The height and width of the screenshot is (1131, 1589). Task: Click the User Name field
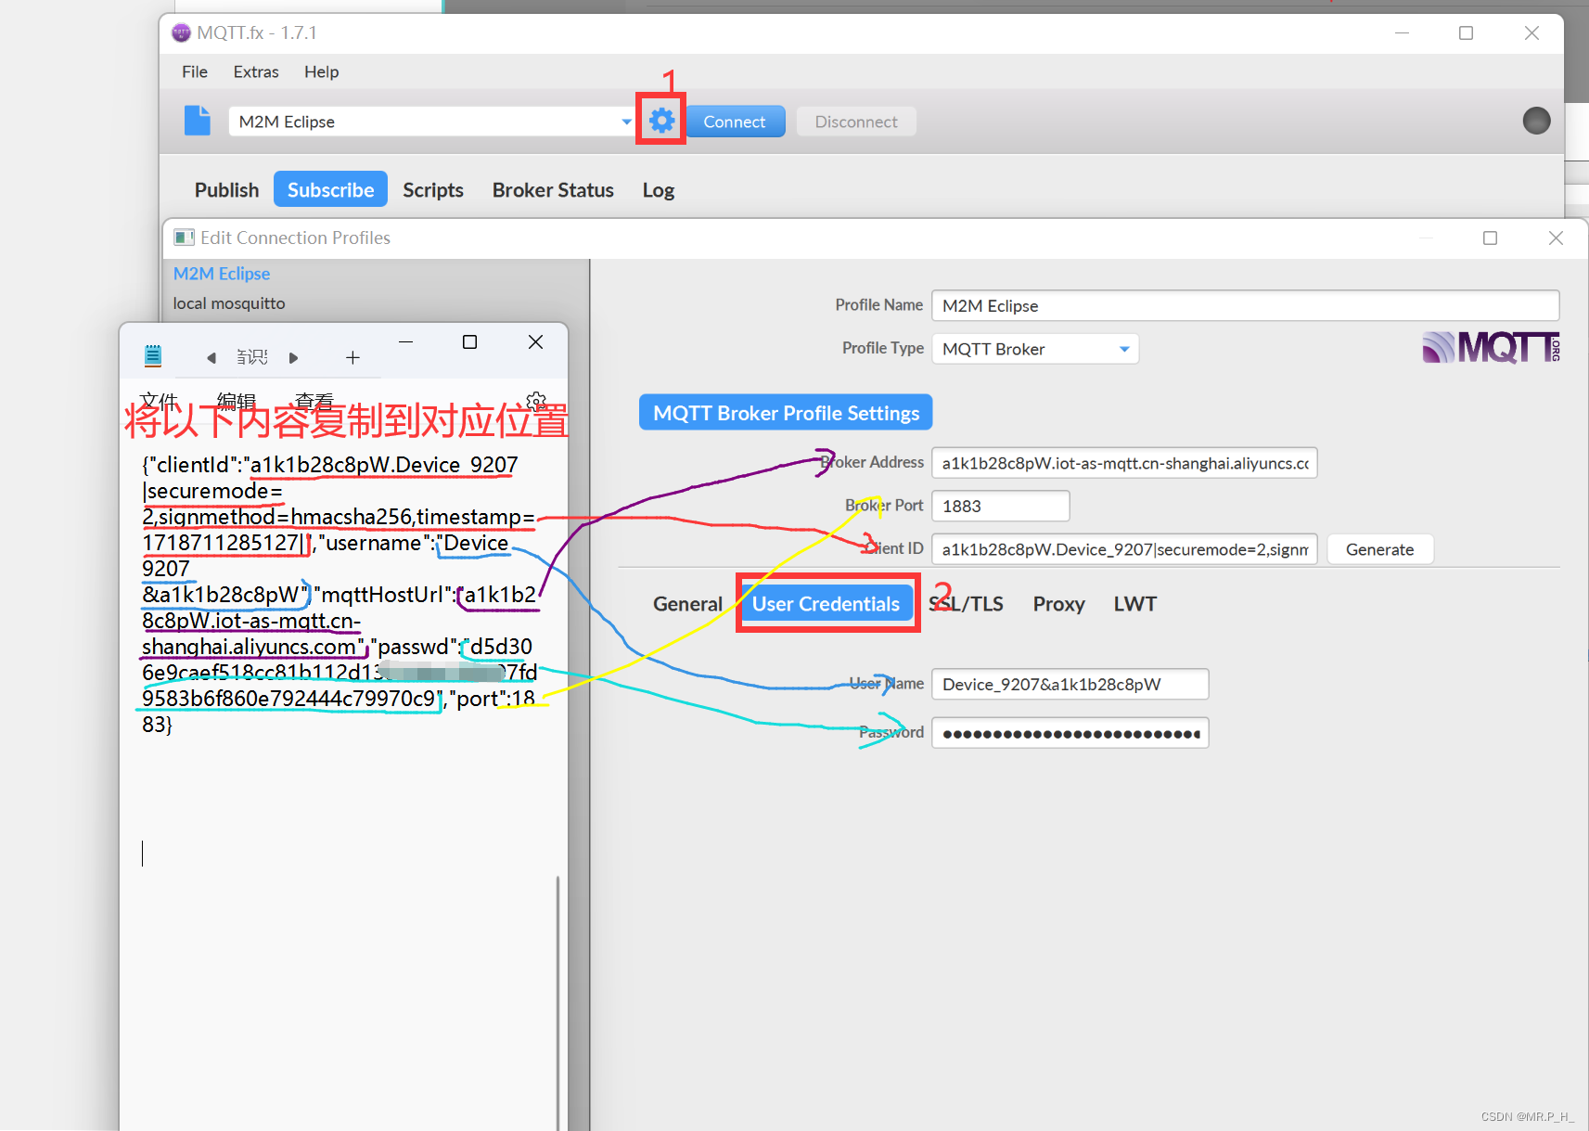1070,684
